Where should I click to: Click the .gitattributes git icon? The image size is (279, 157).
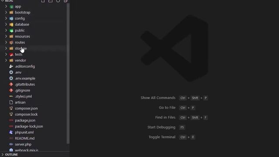click(x=11, y=84)
